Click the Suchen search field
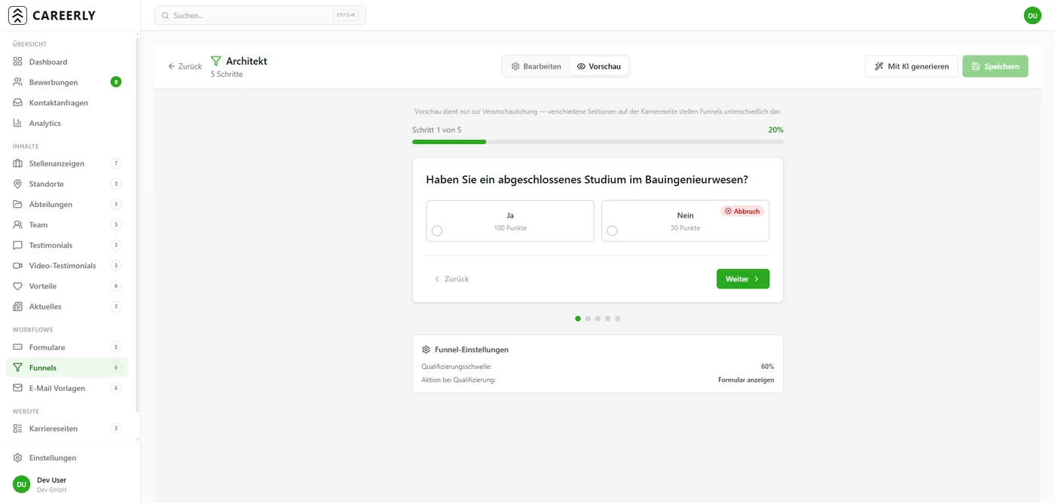This screenshot has width=1055, height=503. pyautogui.click(x=260, y=15)
